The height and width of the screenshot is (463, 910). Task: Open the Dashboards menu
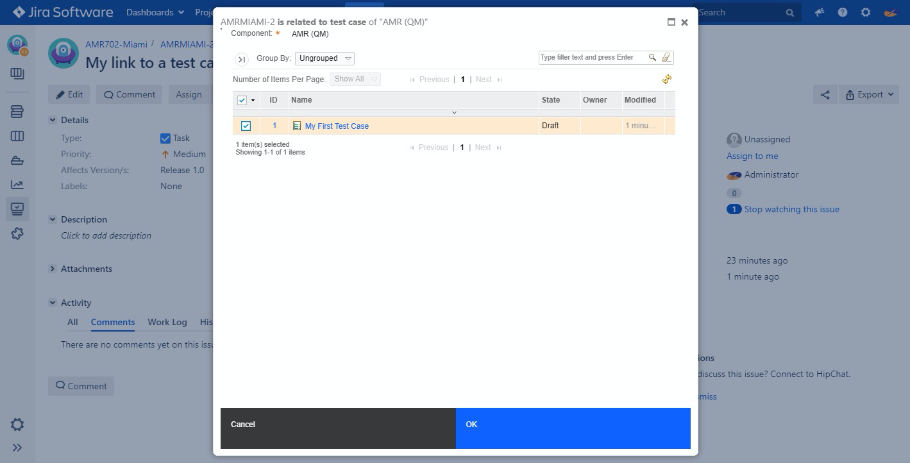pos(155,12)
